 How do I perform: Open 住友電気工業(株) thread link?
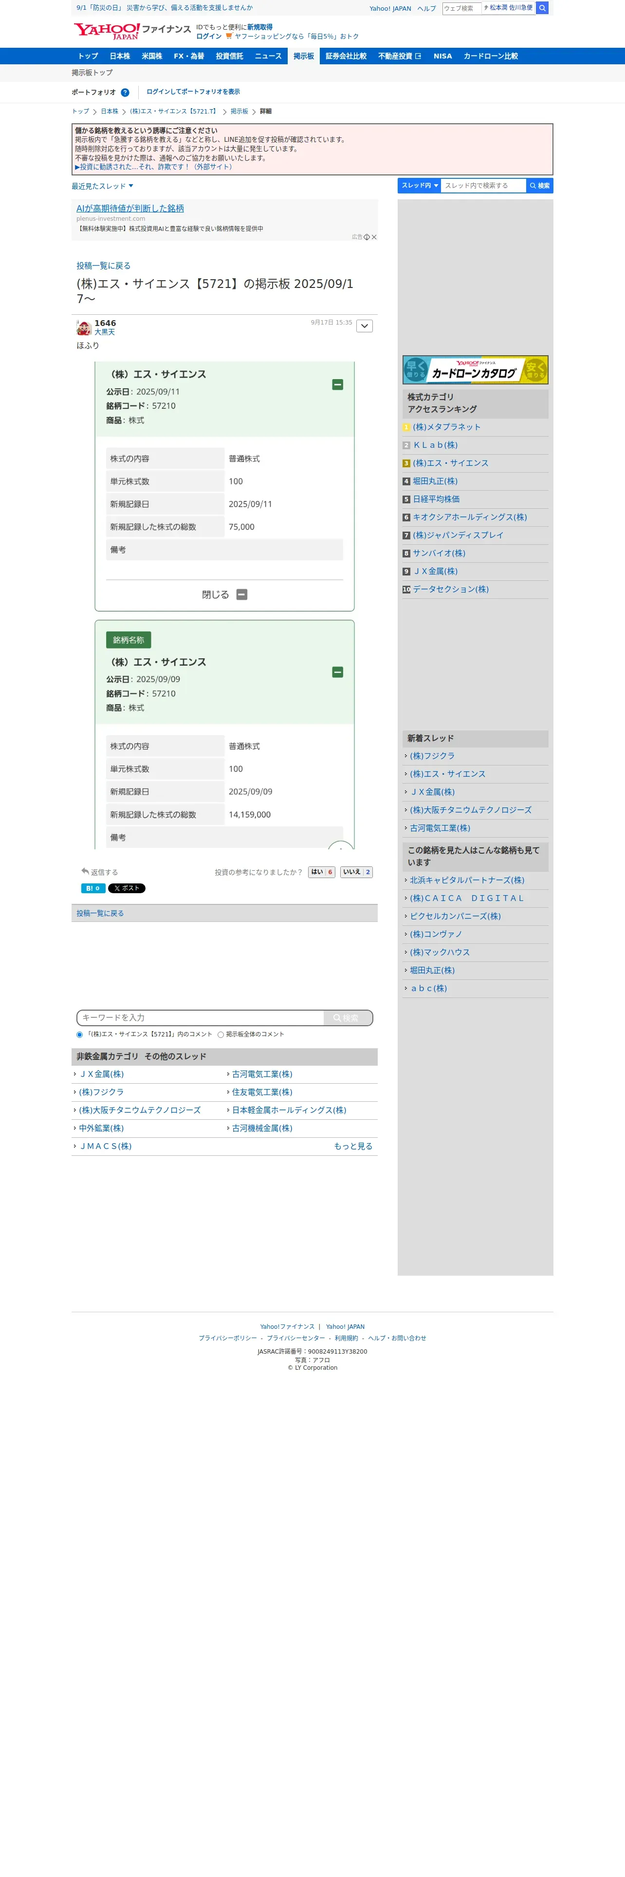pyautogui.click(x=262, y=1092)
